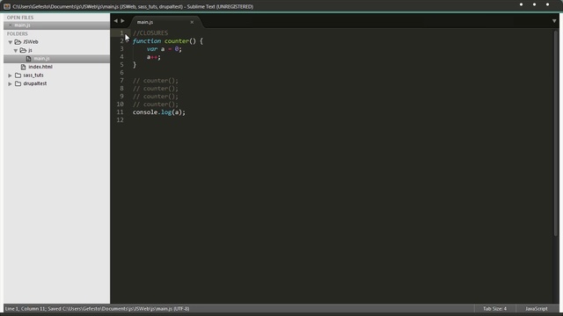Click 'console.log(a);' on line 11
The width and height of the screenshot is (563, 316).
click(159, 112)
